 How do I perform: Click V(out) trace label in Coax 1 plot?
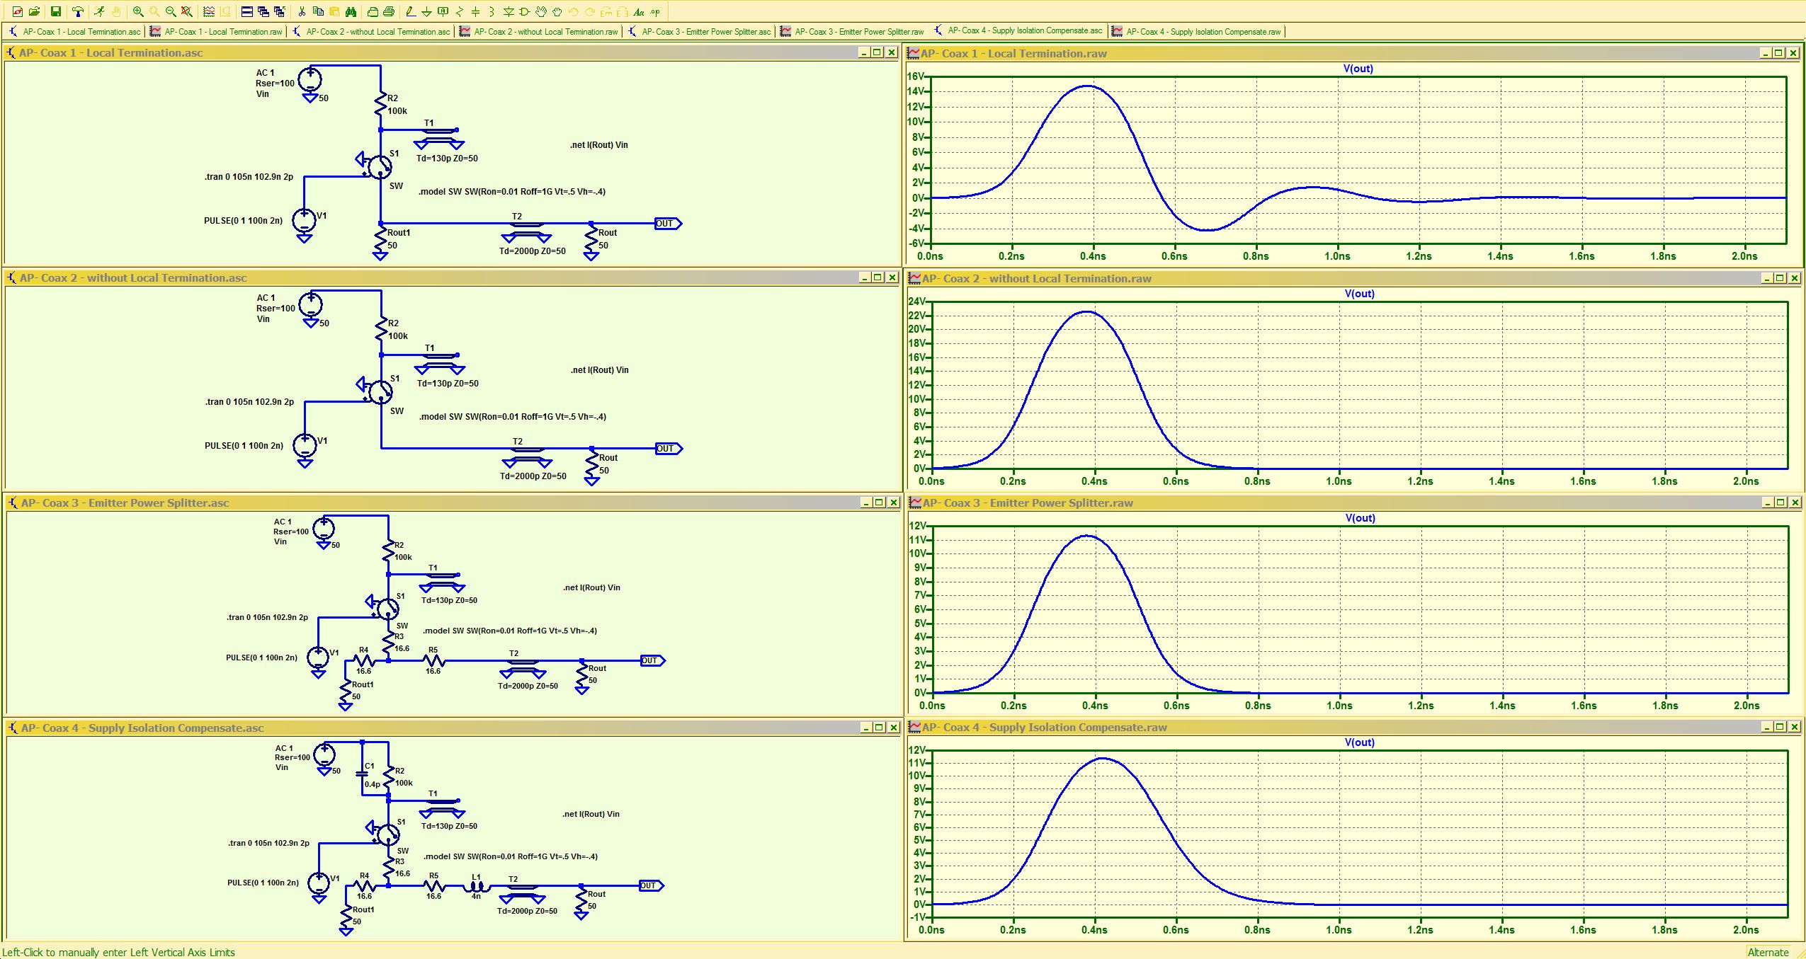pyautogui.click(x=1358, y=69)
